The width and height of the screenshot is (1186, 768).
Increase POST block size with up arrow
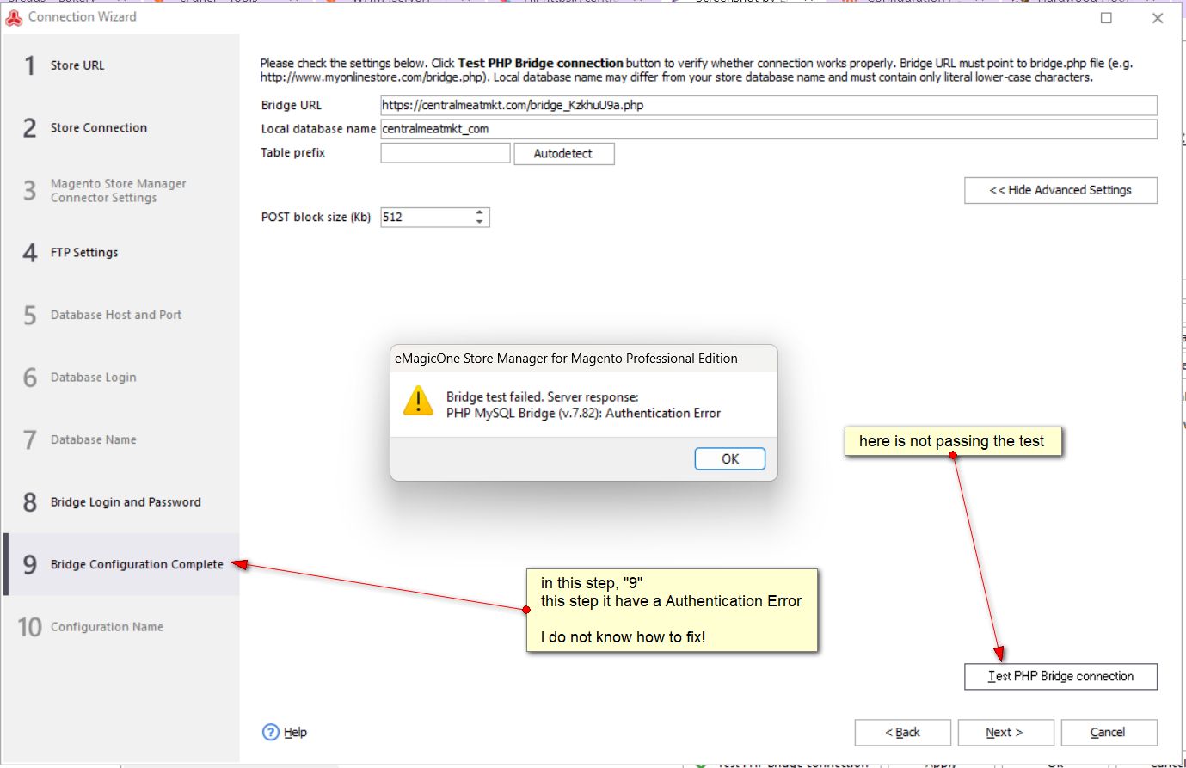coord(480,212)
